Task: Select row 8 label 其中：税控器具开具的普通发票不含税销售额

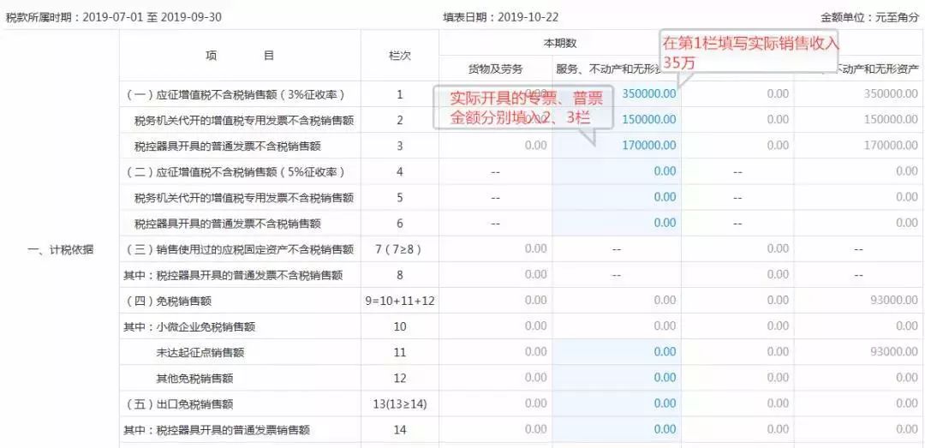Action: (x=233, y=275)
